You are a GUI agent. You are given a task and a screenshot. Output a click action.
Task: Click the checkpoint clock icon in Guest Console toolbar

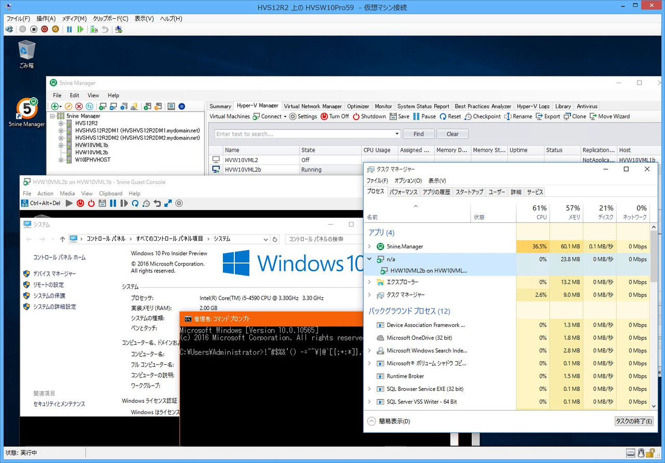coord(146,203)
